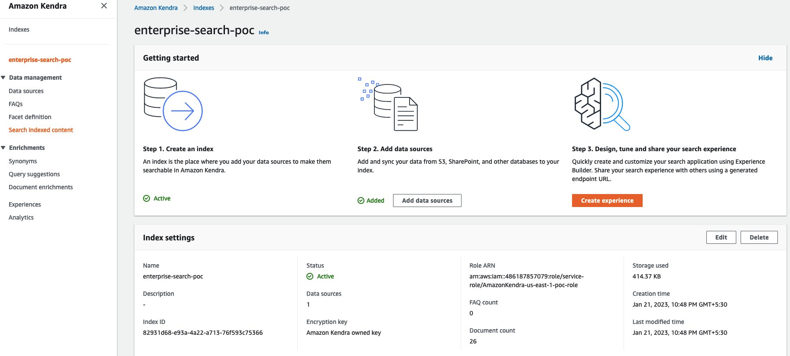Click the Data sources count value 1
This screenshot has width=790, height=356.
[x=308, y=304]
